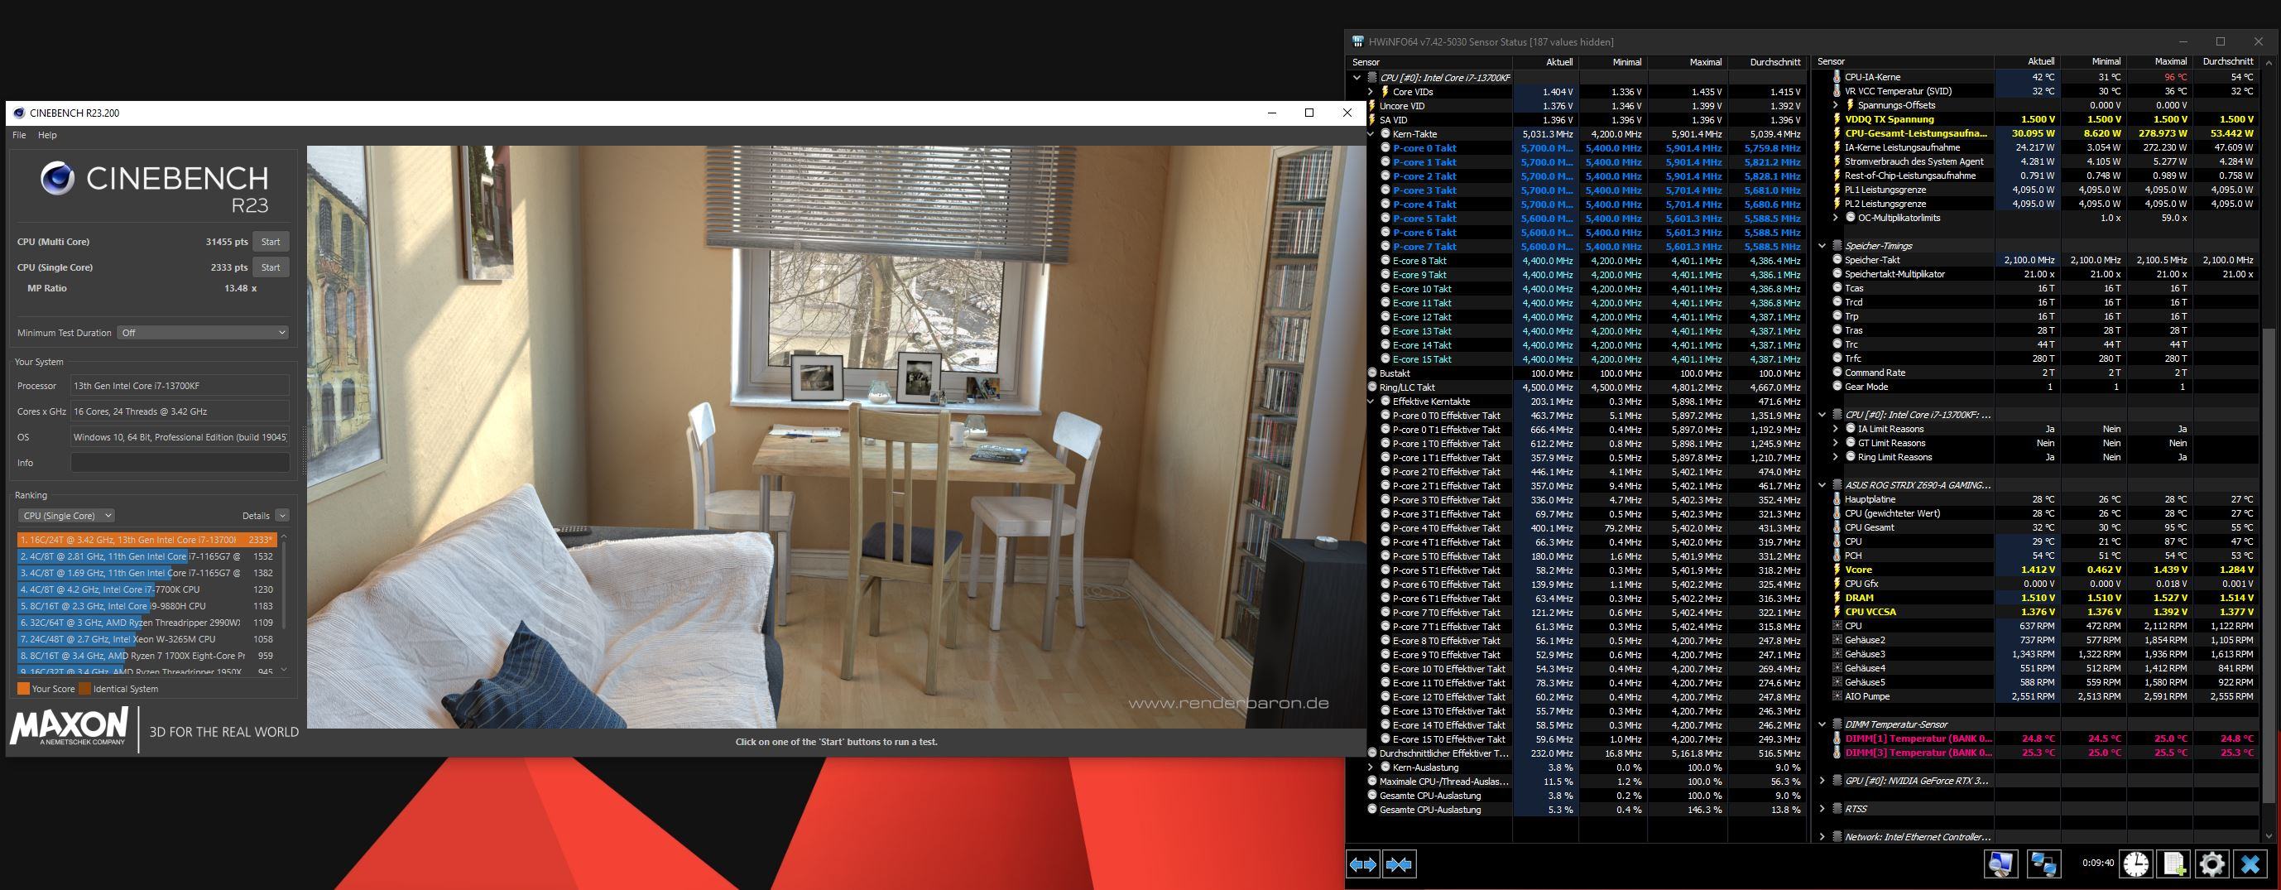Expand the GPU [#0] NVIDIA GeForce RTX section
The image size is (2281, 890).
click(x=1822, y=781)
